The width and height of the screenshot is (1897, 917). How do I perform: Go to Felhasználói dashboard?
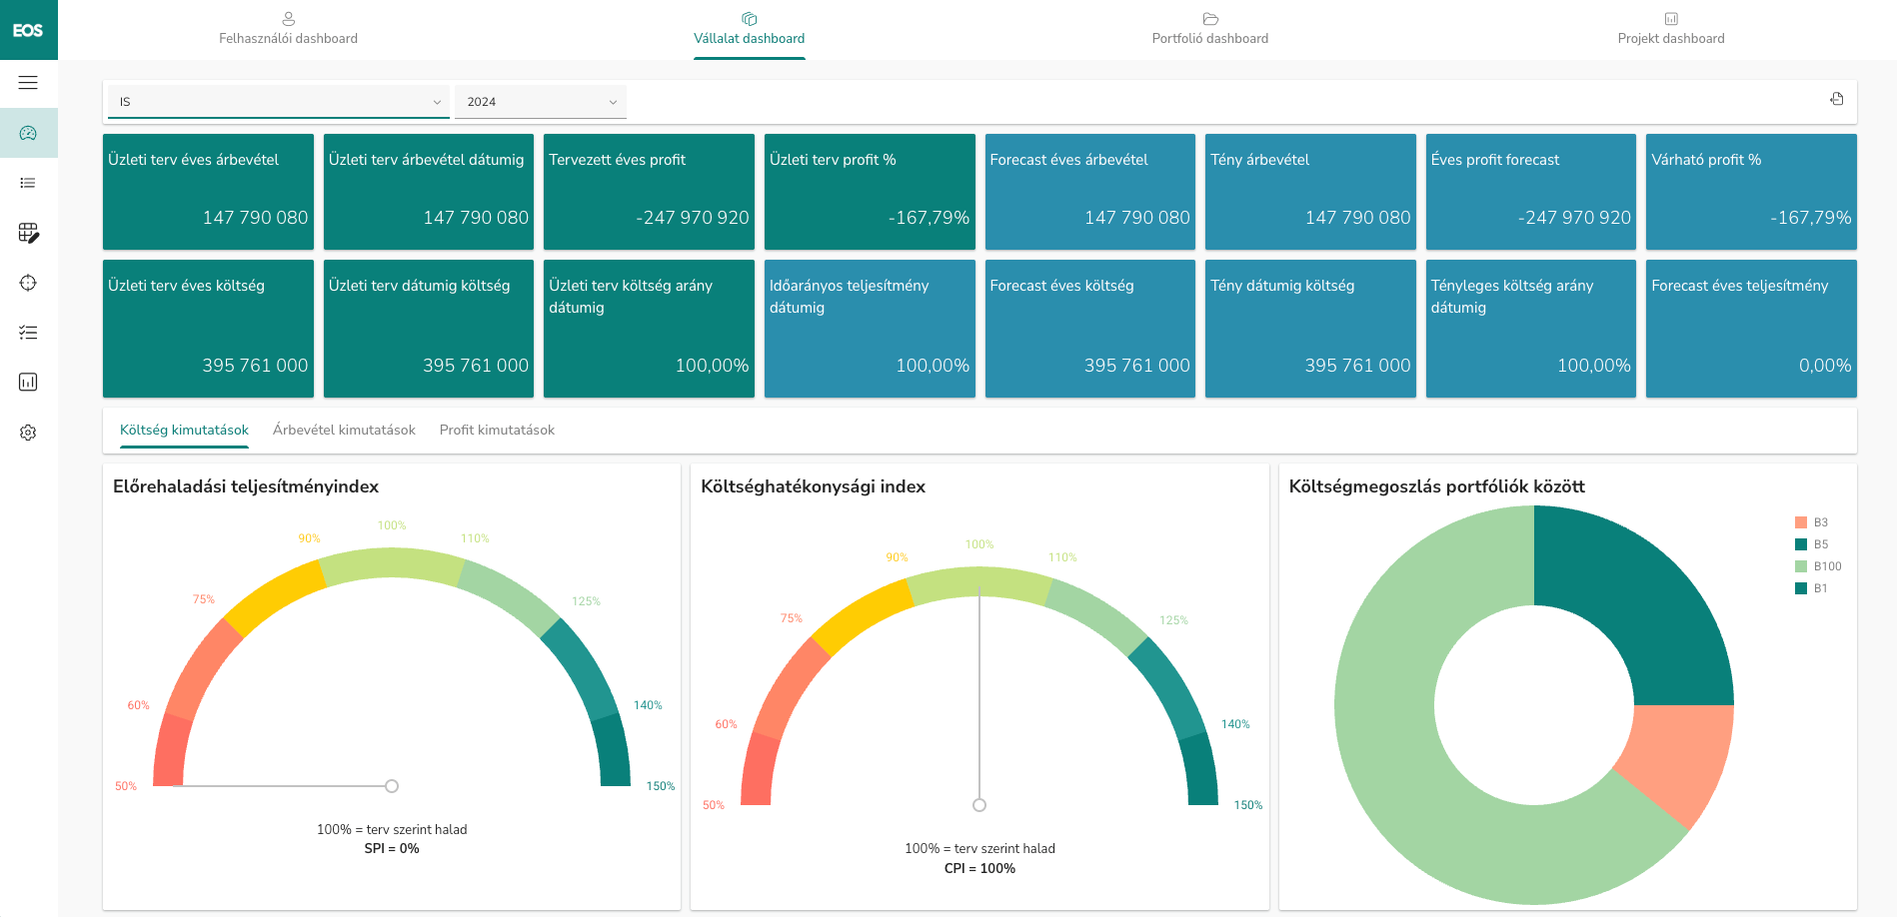289,38
